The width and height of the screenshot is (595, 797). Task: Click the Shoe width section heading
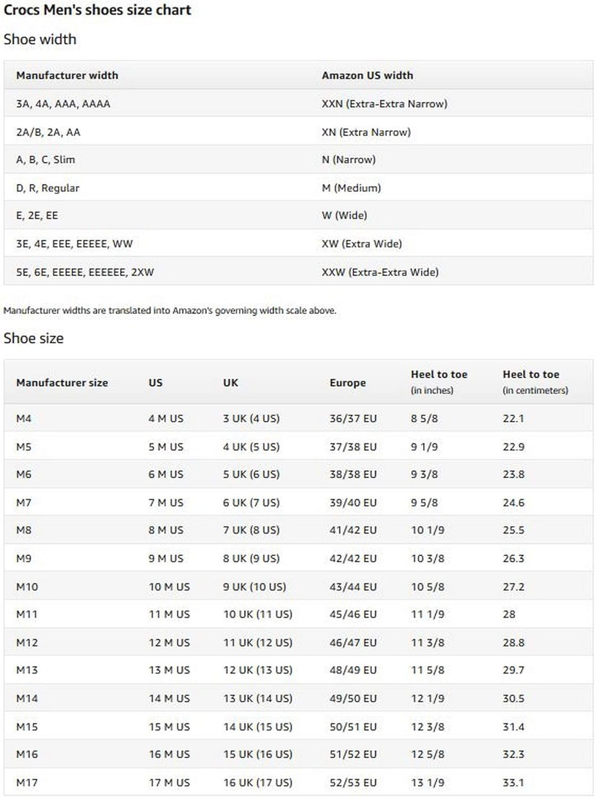[40, 39]
